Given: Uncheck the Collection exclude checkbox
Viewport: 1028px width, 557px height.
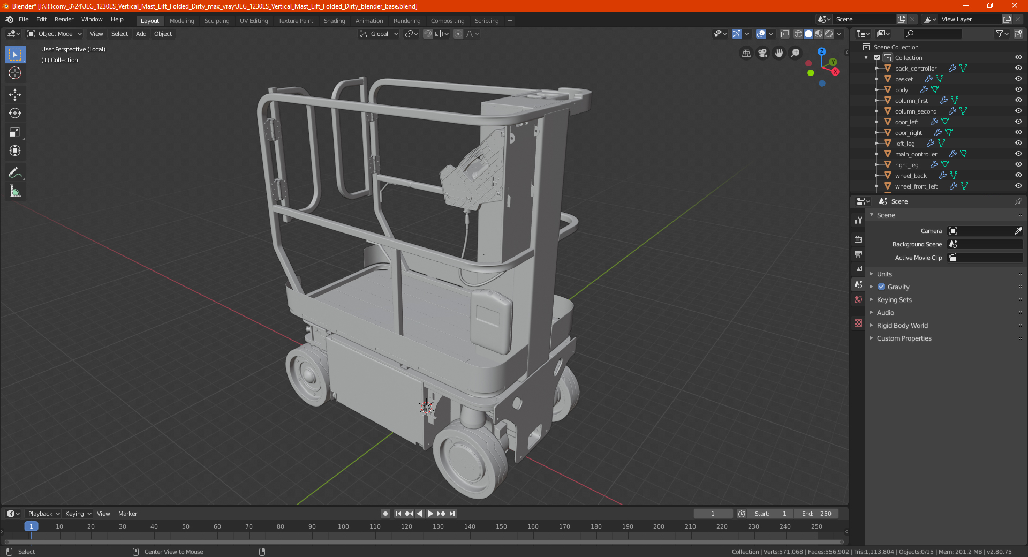Looking at the screenshot, I should 877,57.
